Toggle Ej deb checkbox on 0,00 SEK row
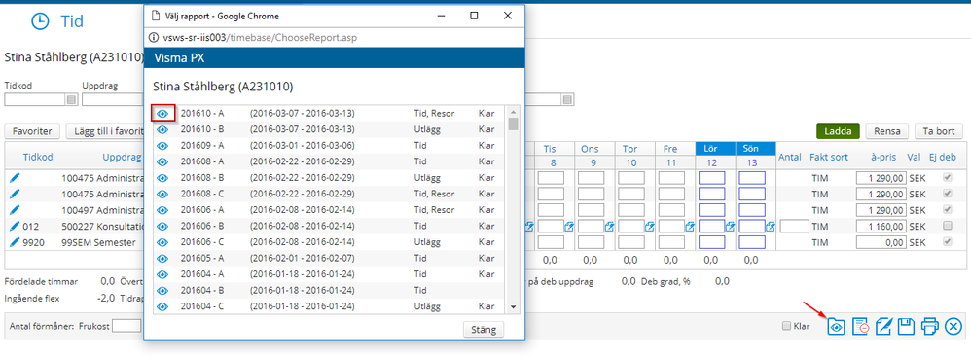The width and height of the screenshot is (971, 357). pyautogui.click(x=947, y=242)
